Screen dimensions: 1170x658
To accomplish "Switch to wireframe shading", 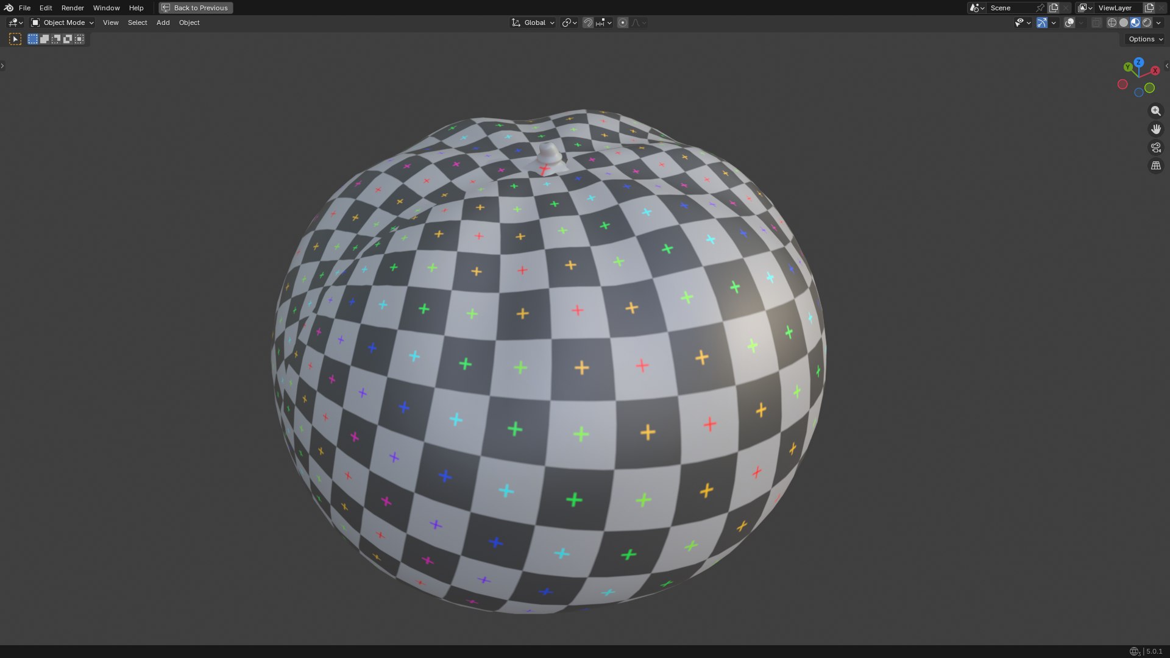I will point(1112,23).
